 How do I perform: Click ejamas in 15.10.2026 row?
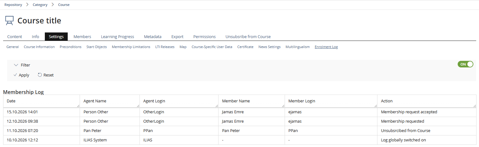295,112
